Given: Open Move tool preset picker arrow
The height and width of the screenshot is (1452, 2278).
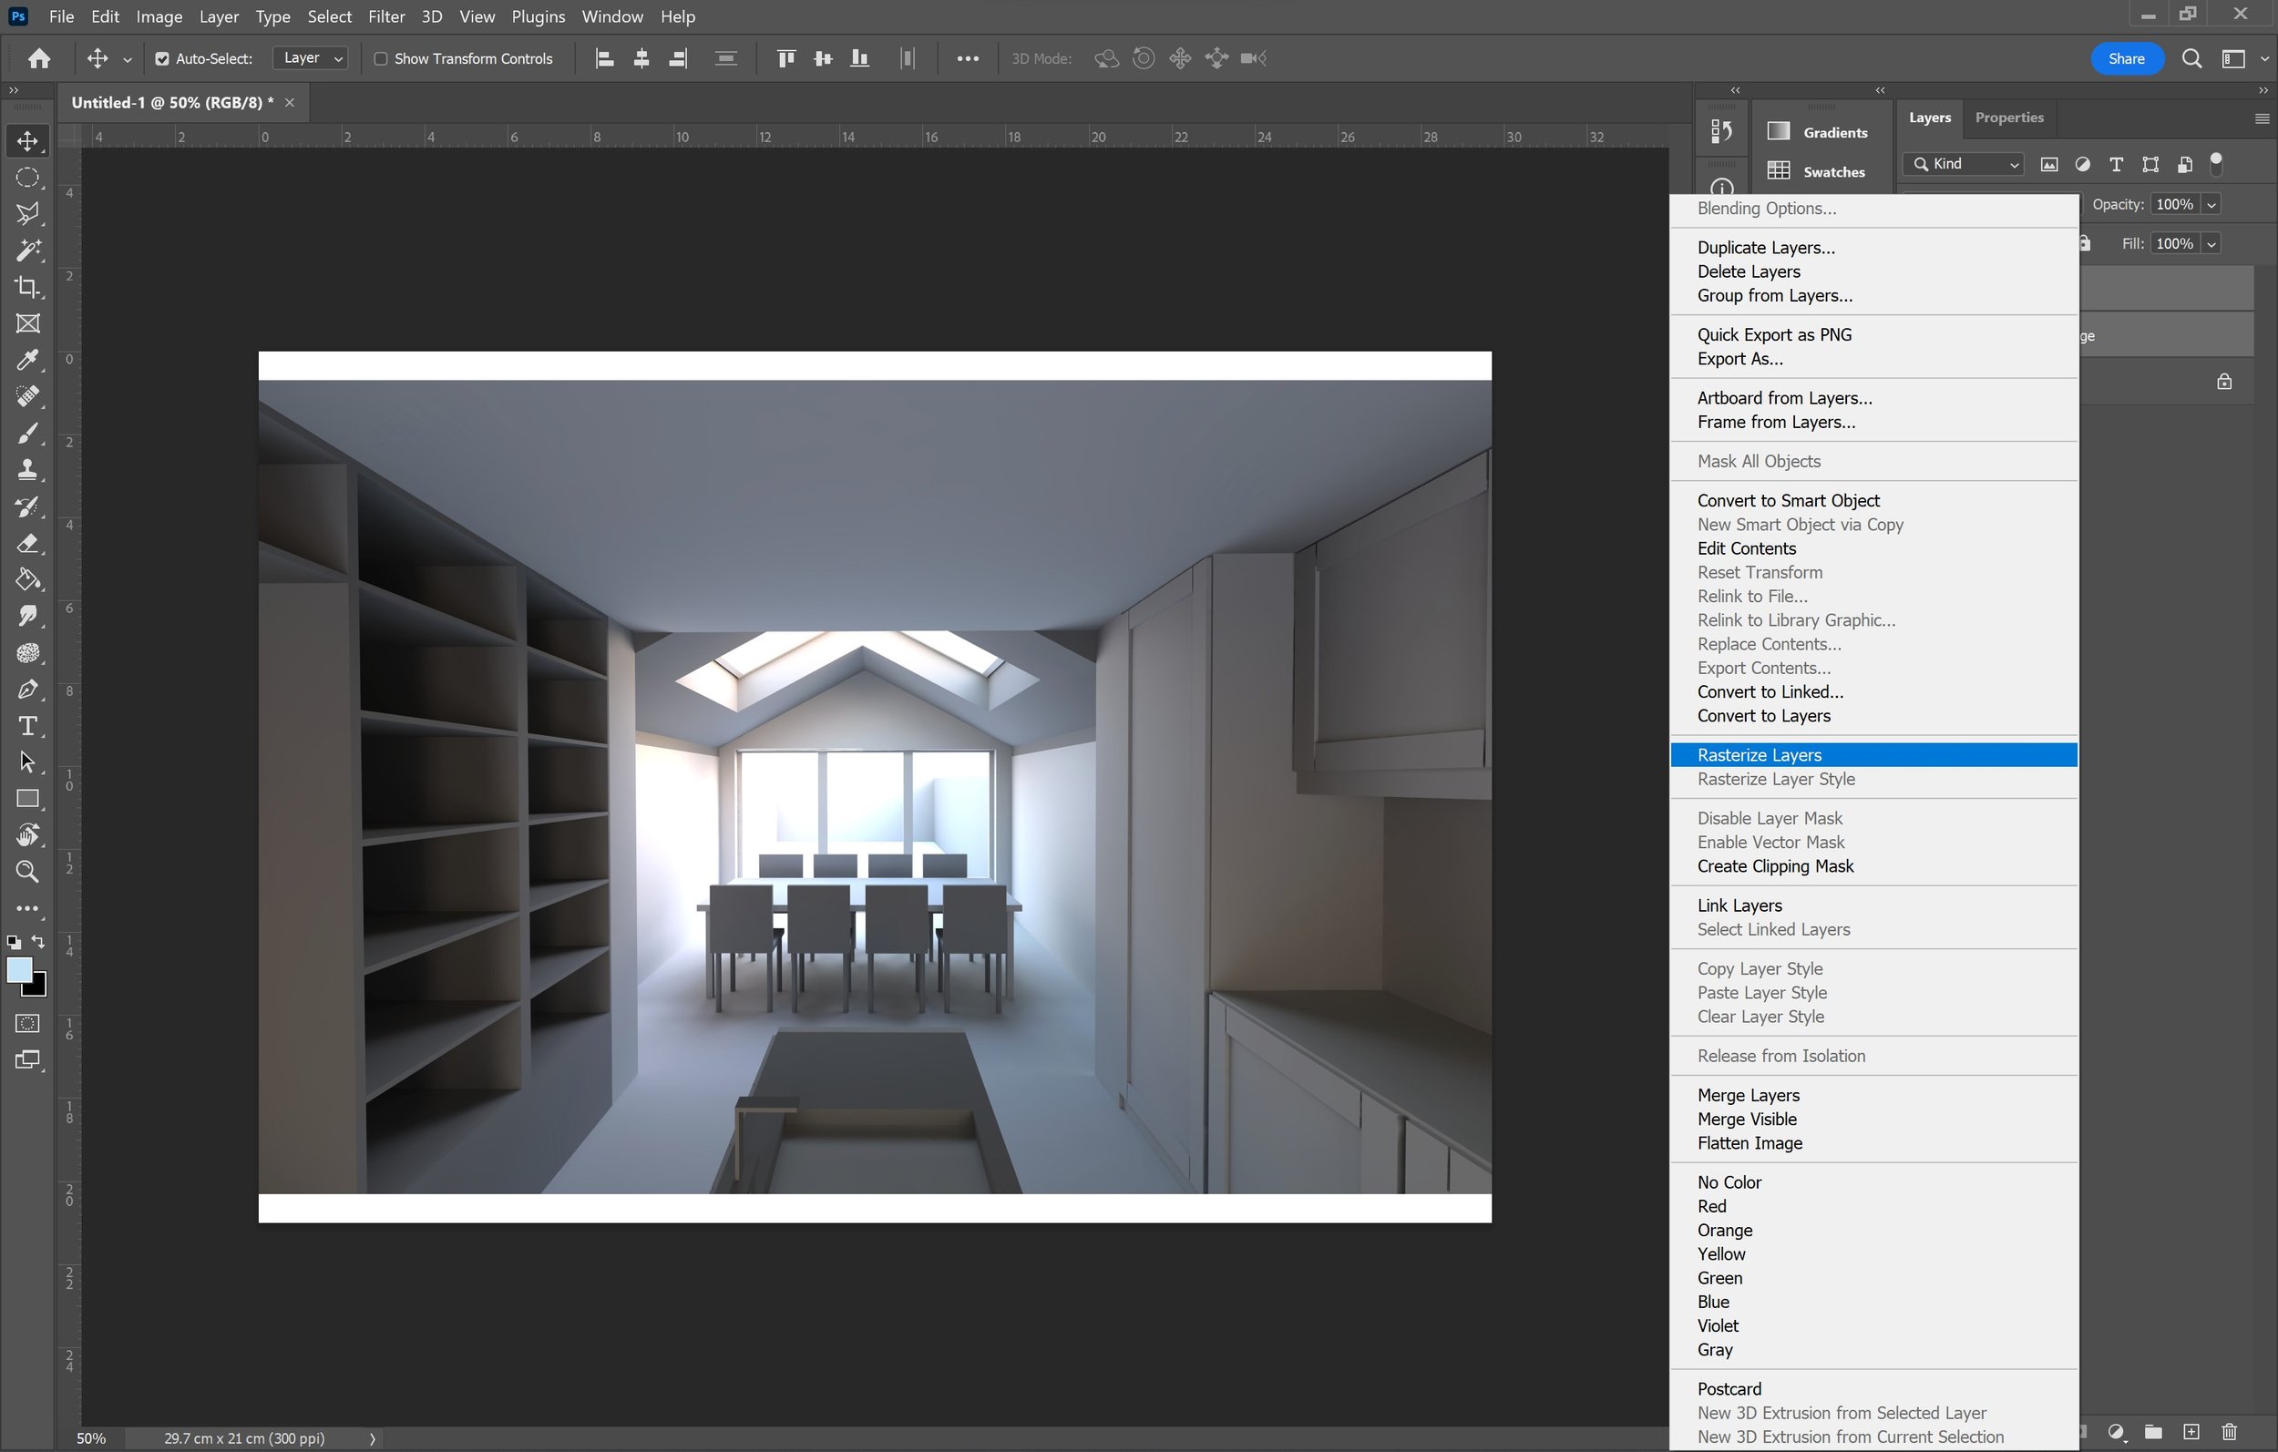Looking at the screenshot, I should pos(127,58).
